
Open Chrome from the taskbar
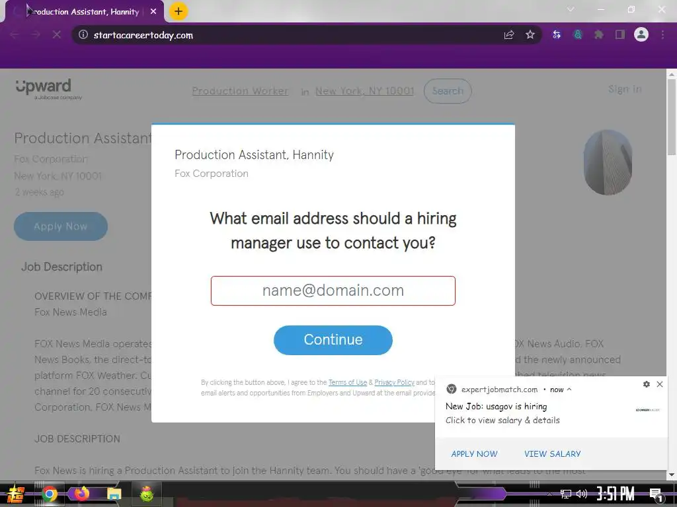pos(49,494)
